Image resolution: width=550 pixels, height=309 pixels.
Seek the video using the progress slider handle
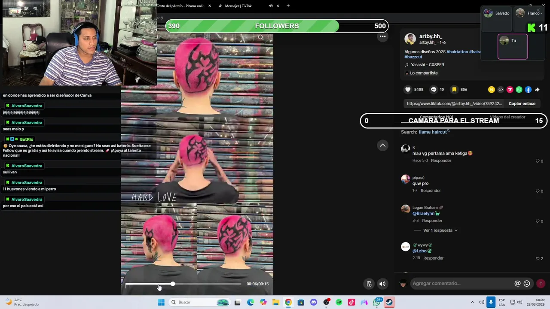click(x=173, y=284)
